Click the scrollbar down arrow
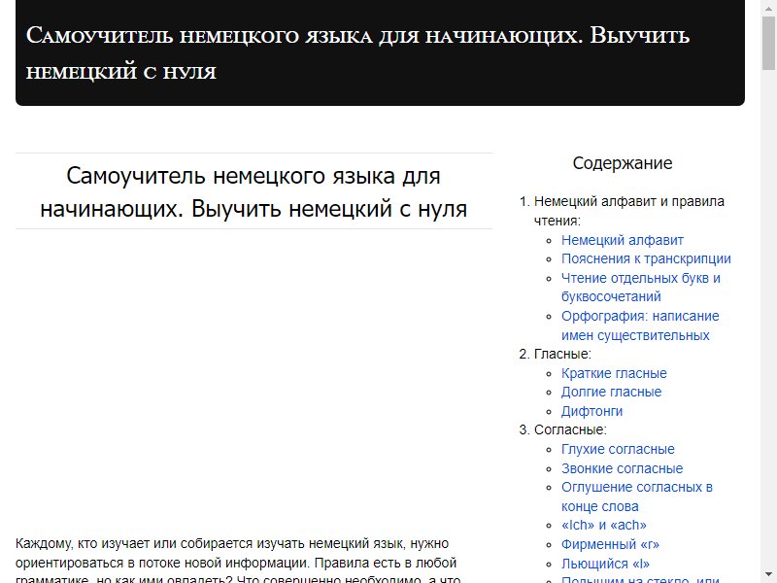Screen dimensions: 777x583 (x=768, y=575)
